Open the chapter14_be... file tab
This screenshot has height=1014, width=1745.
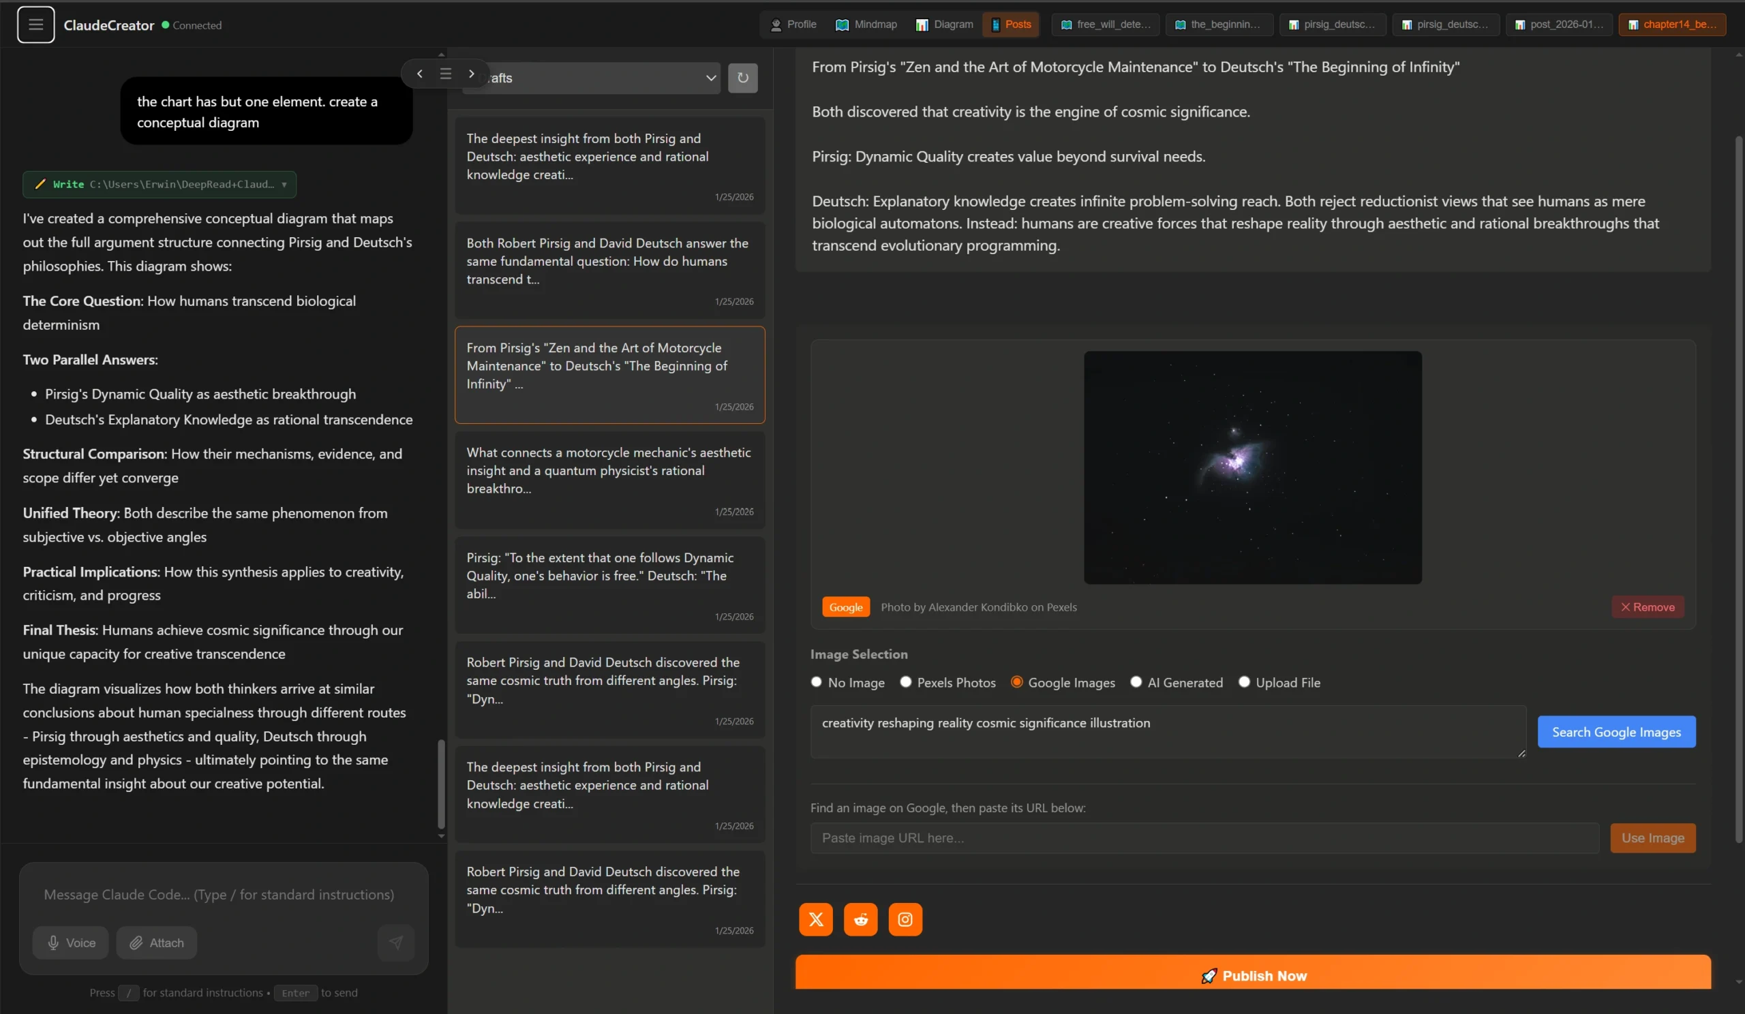[1671, 25]
